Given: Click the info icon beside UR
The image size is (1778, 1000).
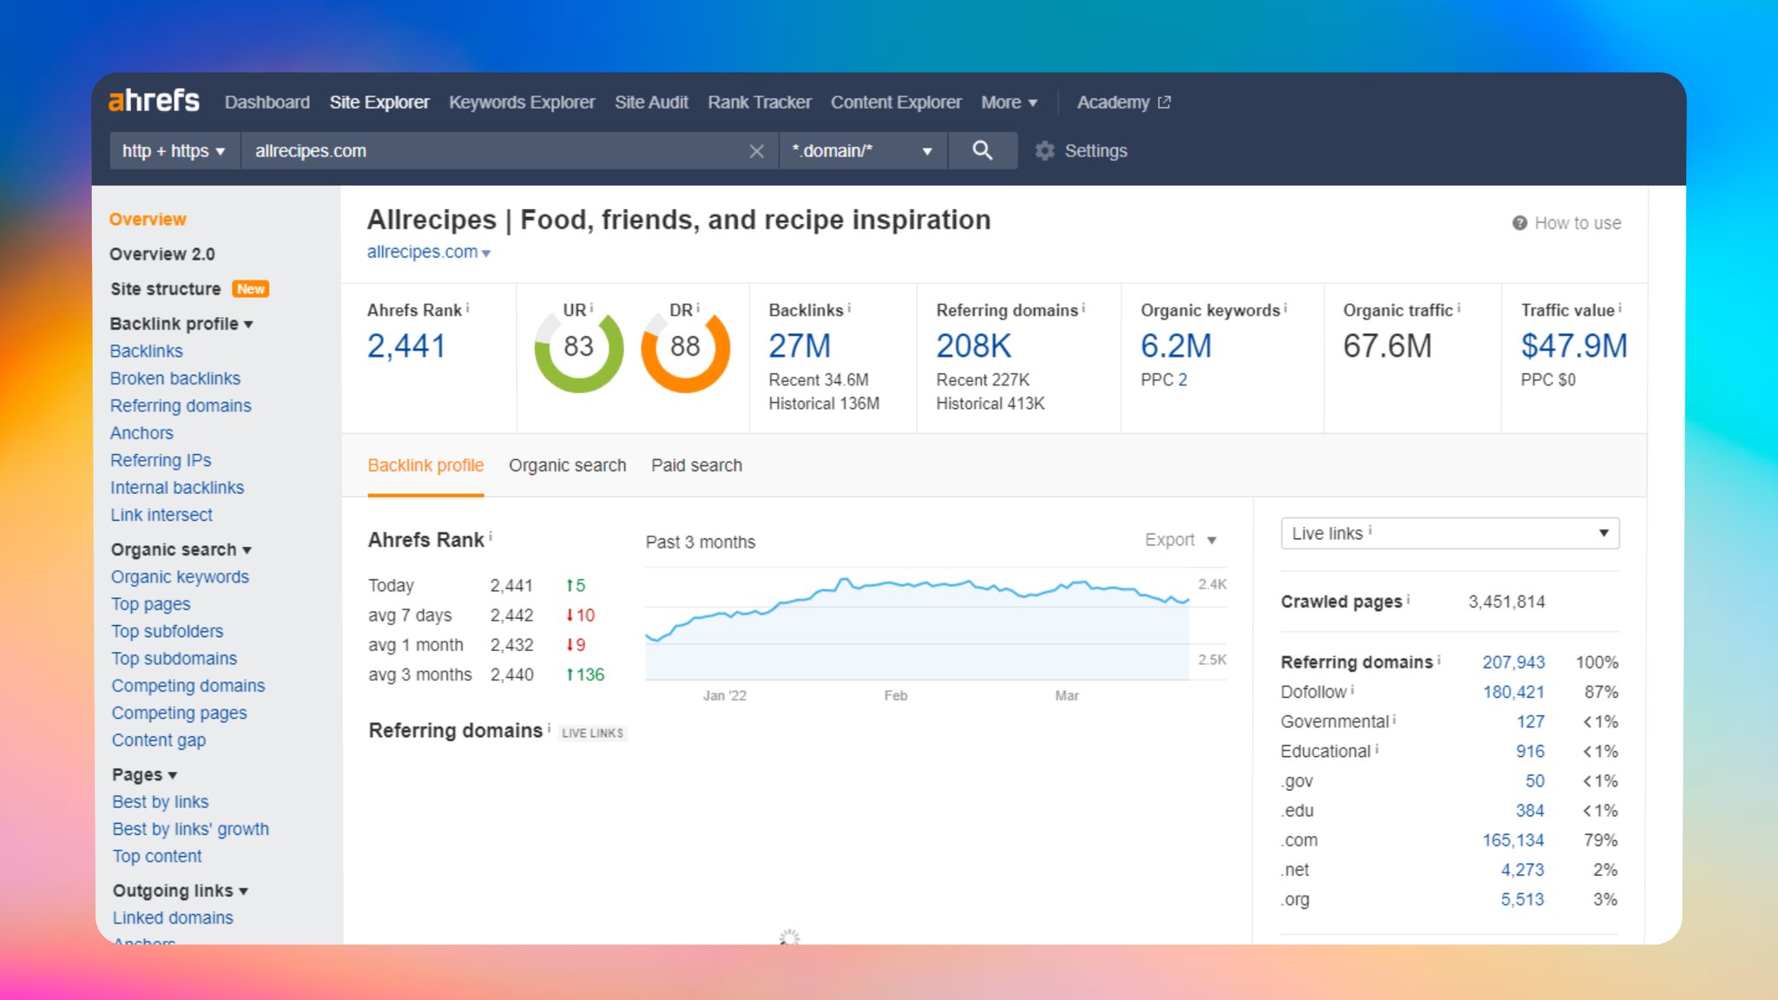Looking at the screenshot, I should [x=591, y=307].
